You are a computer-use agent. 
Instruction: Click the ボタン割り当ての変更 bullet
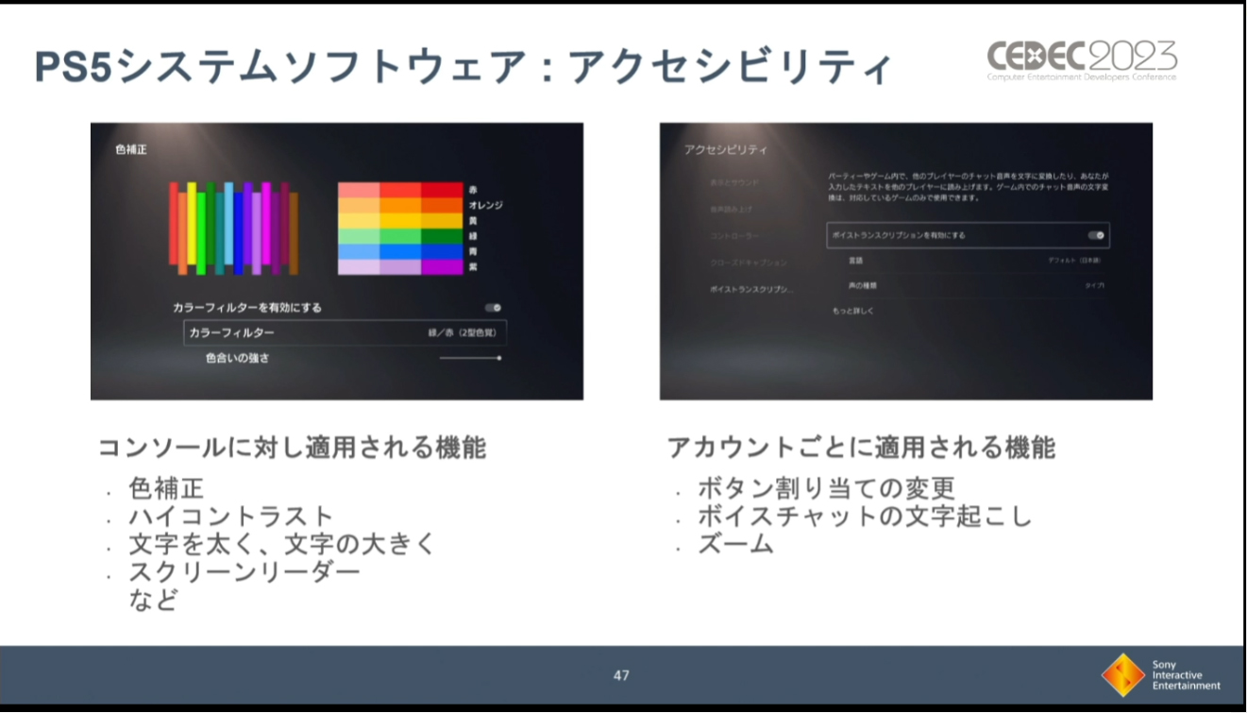pyautogui.click(x=826, y=488)
